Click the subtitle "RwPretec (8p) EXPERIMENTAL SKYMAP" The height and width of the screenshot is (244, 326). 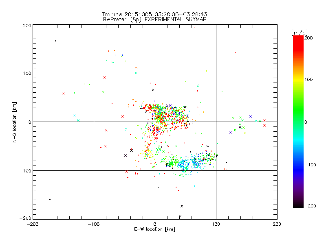pyautogui.click(x=154, y=20)
